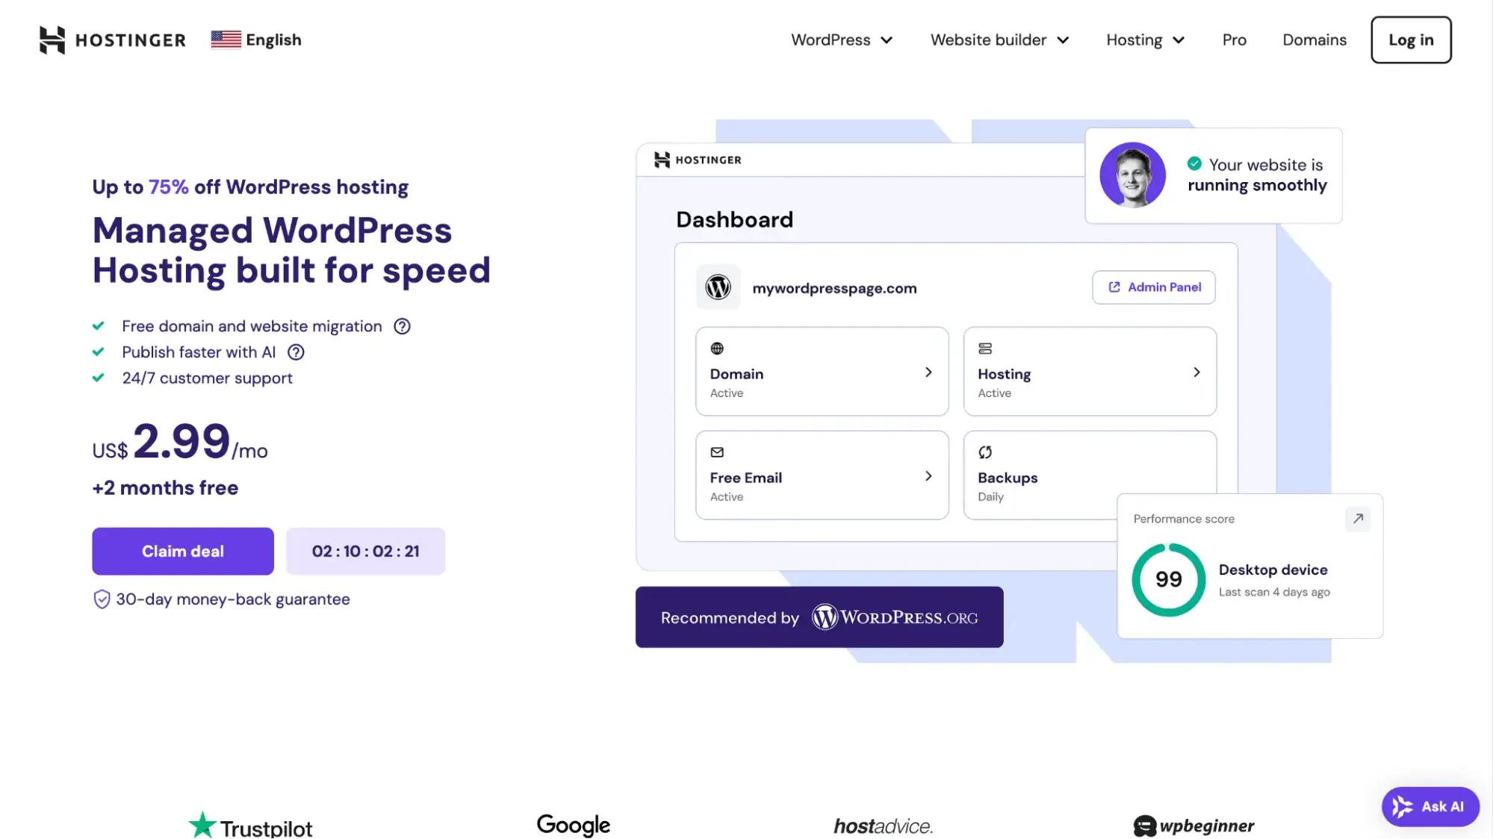
Task: Click the mywordpresspage.com domain input
Action: [x=834, y=287]
